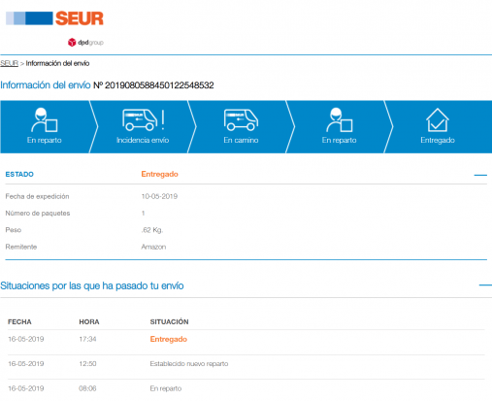Image resolution: width=492 pixels, height=401 pixels.
Task: Click the Peso label
Action: coord(14,230)
